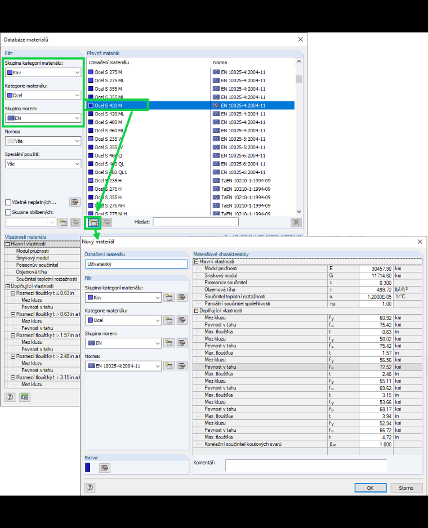Select Ocel S 355 H row
428x528 pixels.
(190, 198)
